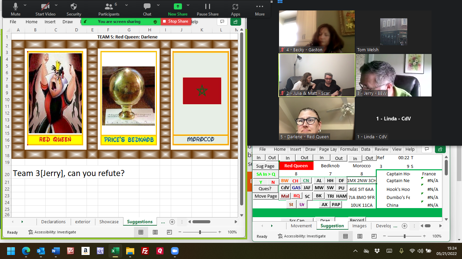Expand video options arrow beside Start Video

(56, 5)
